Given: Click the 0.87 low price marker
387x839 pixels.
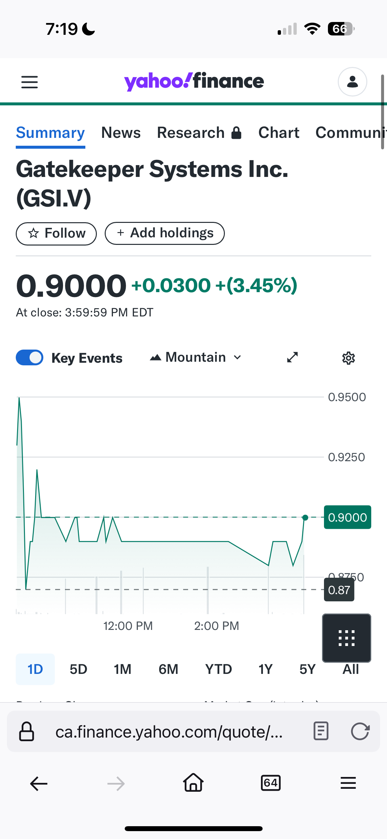Looking at the screenshot, I should [339, 590].
